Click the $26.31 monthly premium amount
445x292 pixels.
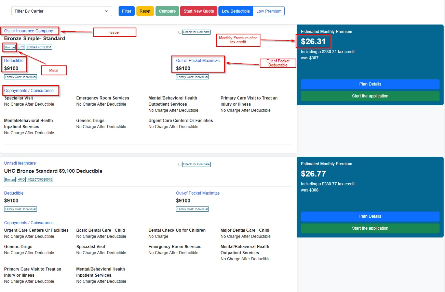(313, 42)
